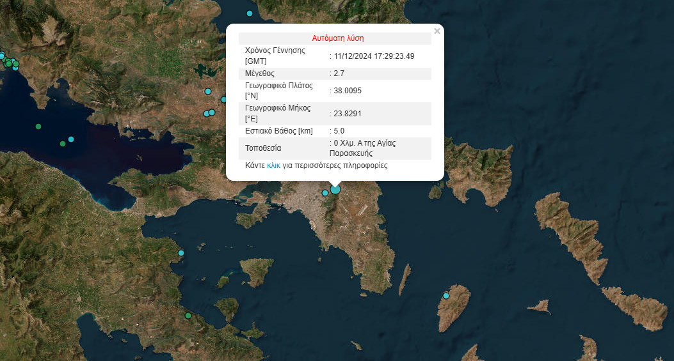
Task: Click the single cyan marker above the cyan pair
Action: pyautogui.click(x=207, y=91)
